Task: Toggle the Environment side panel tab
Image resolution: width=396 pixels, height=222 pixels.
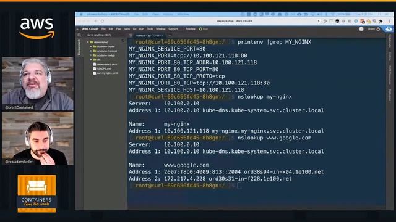Action: point(79,47)
